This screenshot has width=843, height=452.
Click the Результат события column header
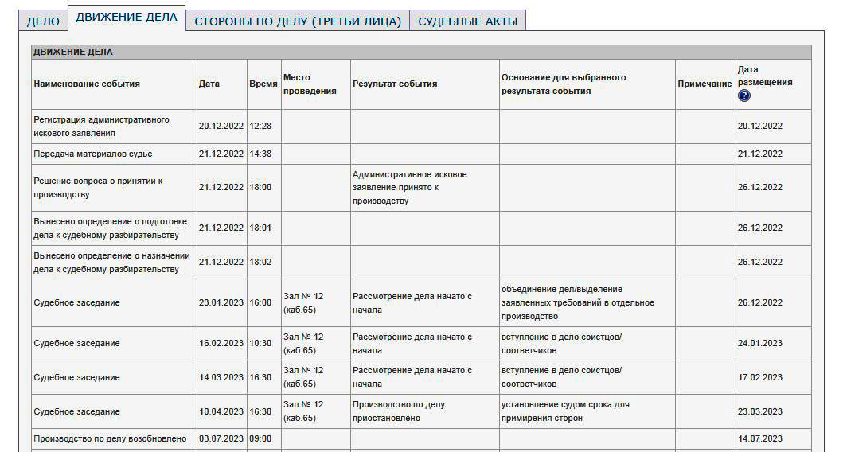click(x=395, y=84)
